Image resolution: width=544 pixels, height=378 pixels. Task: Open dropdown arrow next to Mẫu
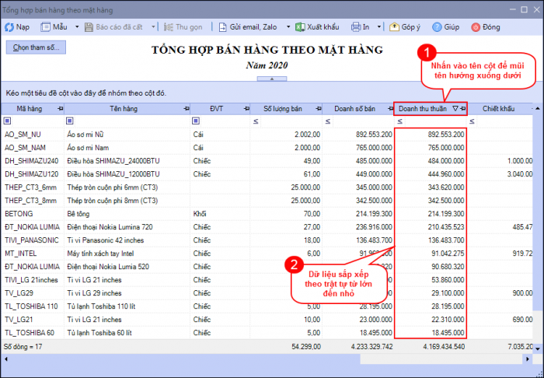click(77, 26)
